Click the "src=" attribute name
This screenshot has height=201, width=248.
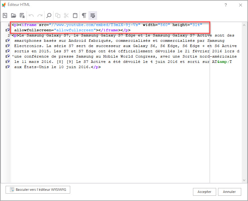(44, 25)
